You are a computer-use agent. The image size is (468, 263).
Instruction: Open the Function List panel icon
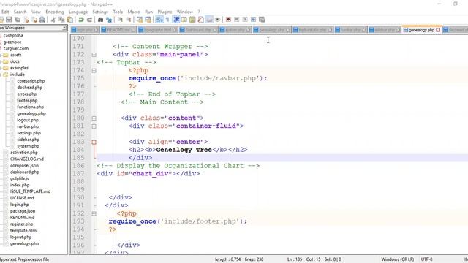[201, 20]
